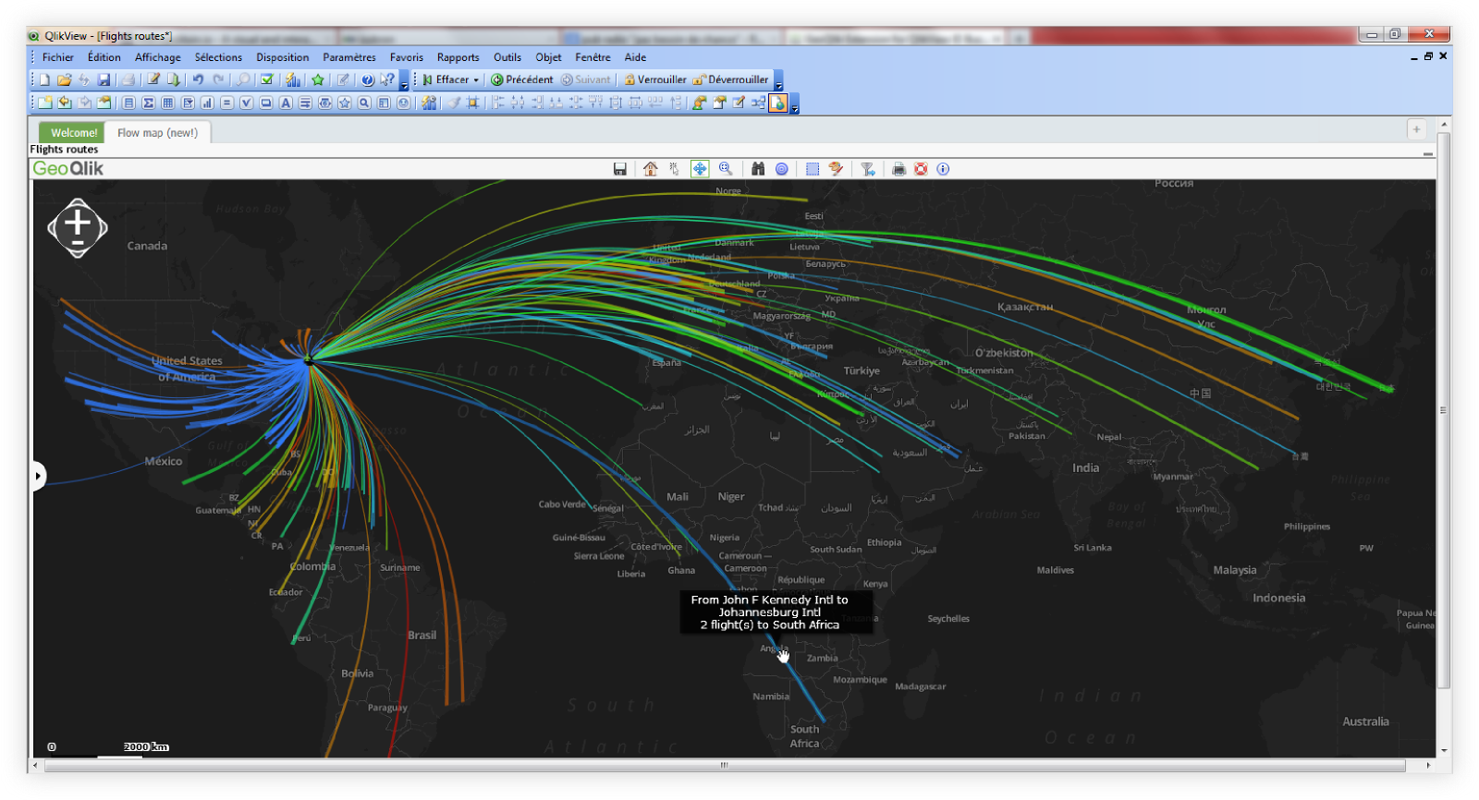Activate the GeoQlik click-selection pointer tool
Screen dimensions: 1479x800
674,169
